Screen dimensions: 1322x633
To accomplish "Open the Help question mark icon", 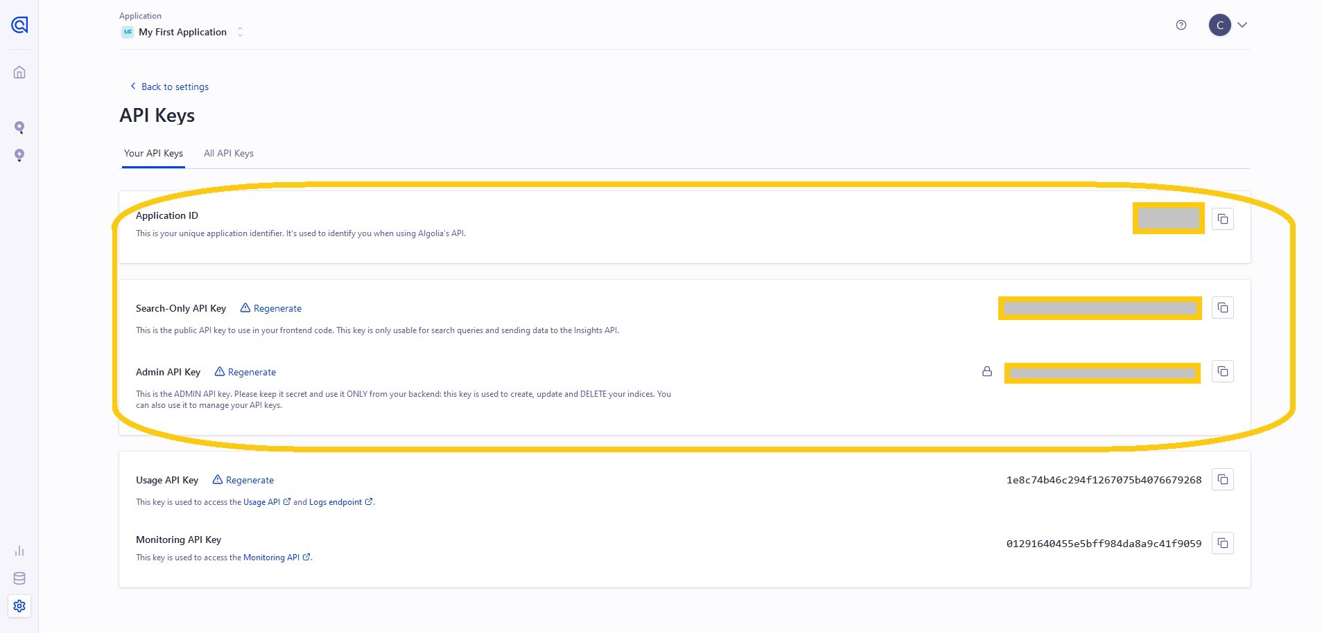I will coord(1181,24).
